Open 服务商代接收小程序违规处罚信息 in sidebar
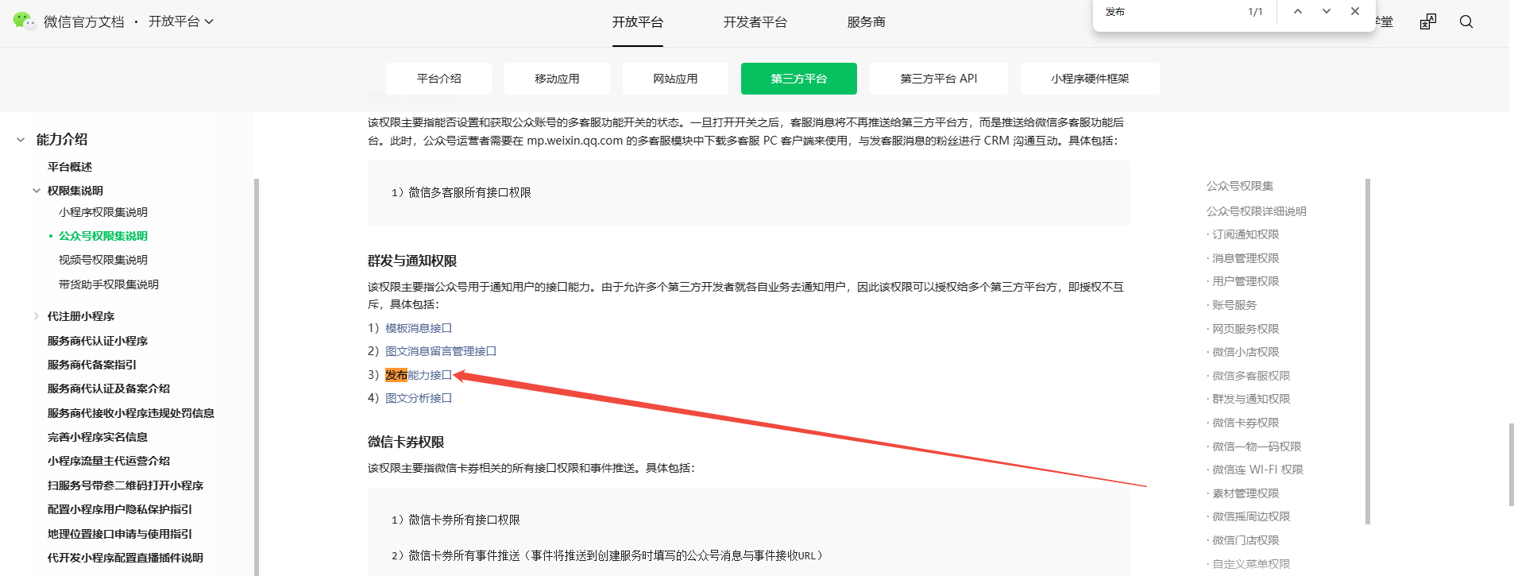Screen dimensions: 1514x576 pos(131,413)
